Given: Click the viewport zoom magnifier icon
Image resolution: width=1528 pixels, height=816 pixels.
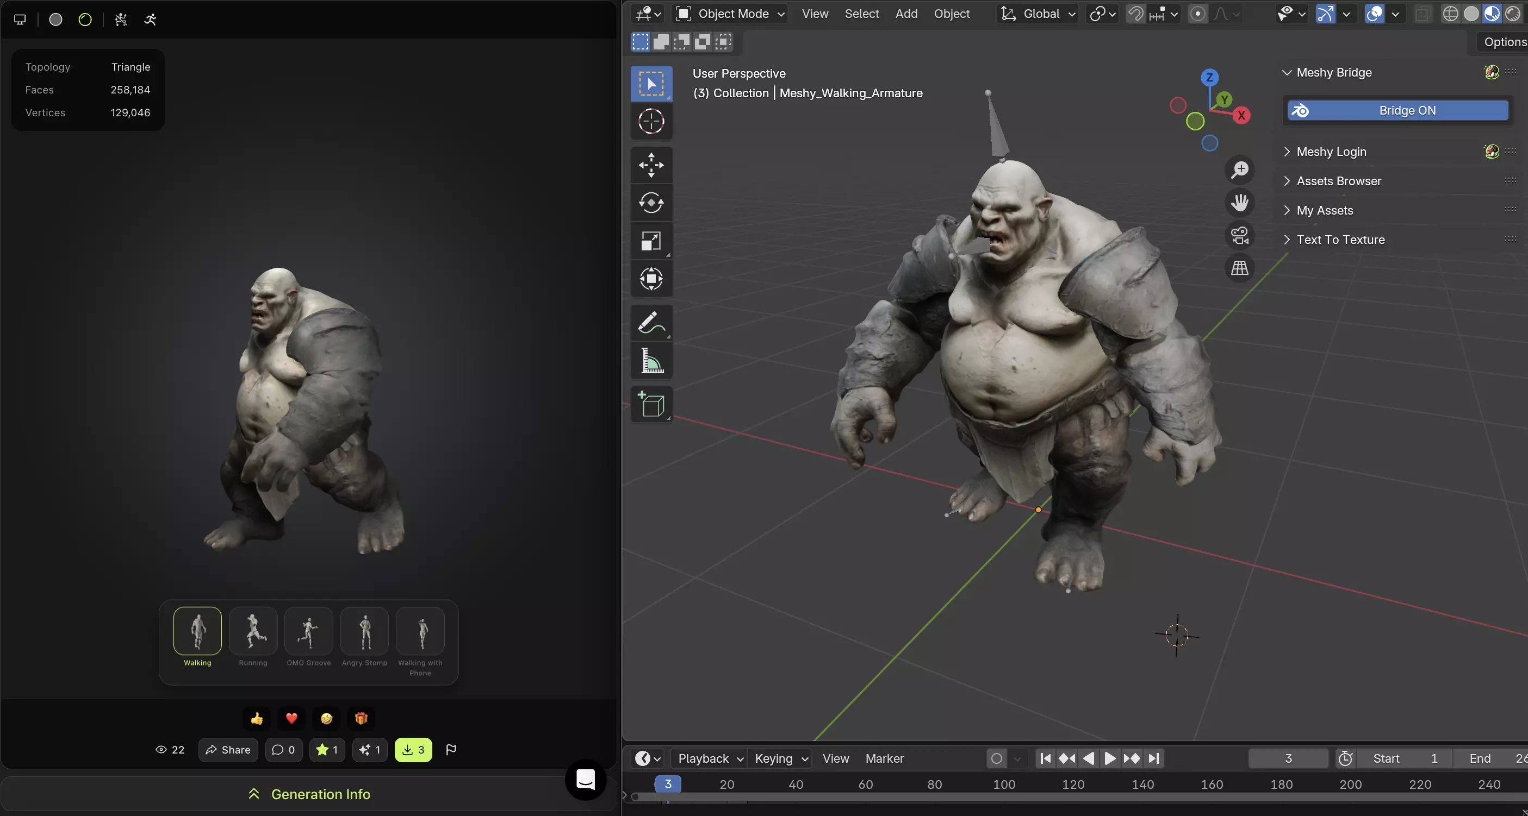Looking at the screenshot, I should click(x=1240, y=170).
